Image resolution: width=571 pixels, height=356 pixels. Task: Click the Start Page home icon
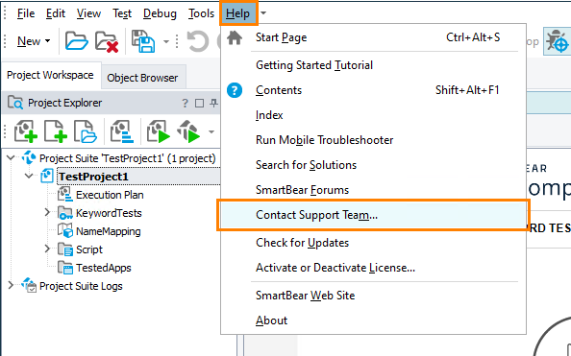235,37
